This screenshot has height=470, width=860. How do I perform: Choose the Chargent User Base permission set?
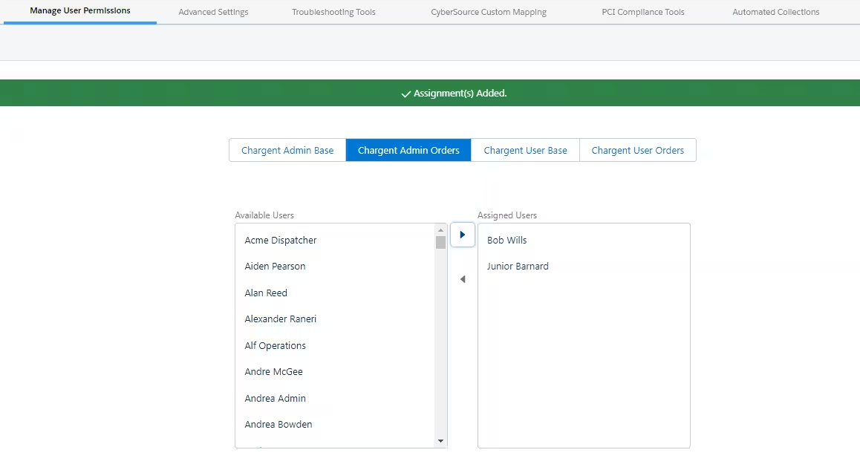tap(526, 150)
